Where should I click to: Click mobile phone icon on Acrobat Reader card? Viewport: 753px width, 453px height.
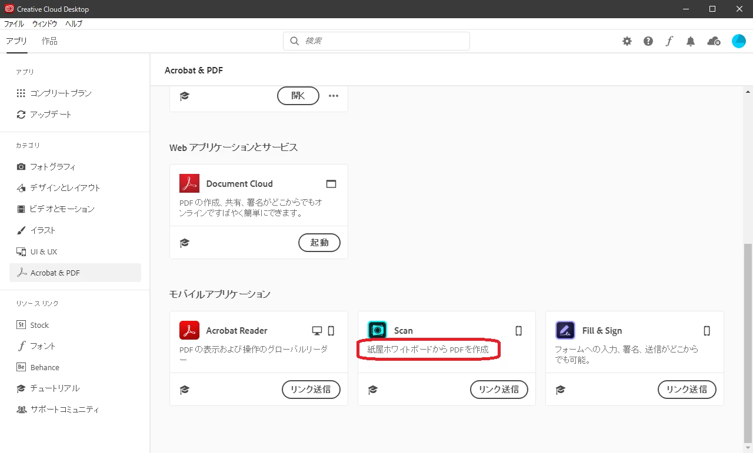(331, 331)
